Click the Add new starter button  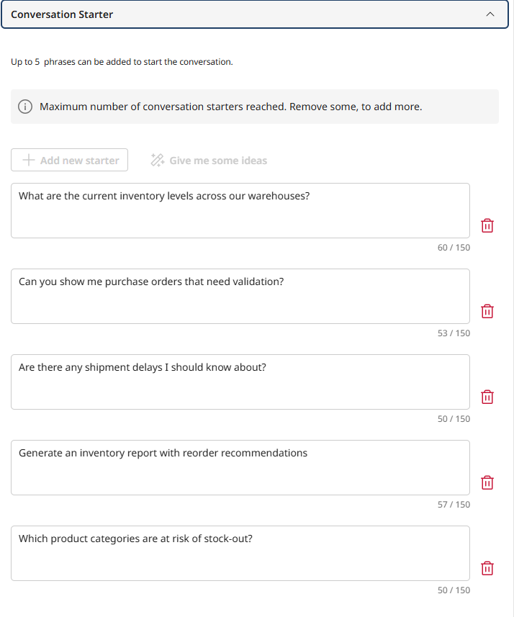click(69, 160)
